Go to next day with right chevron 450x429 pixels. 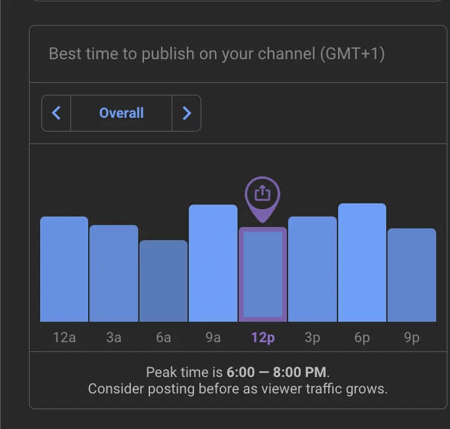coord(186,113)
